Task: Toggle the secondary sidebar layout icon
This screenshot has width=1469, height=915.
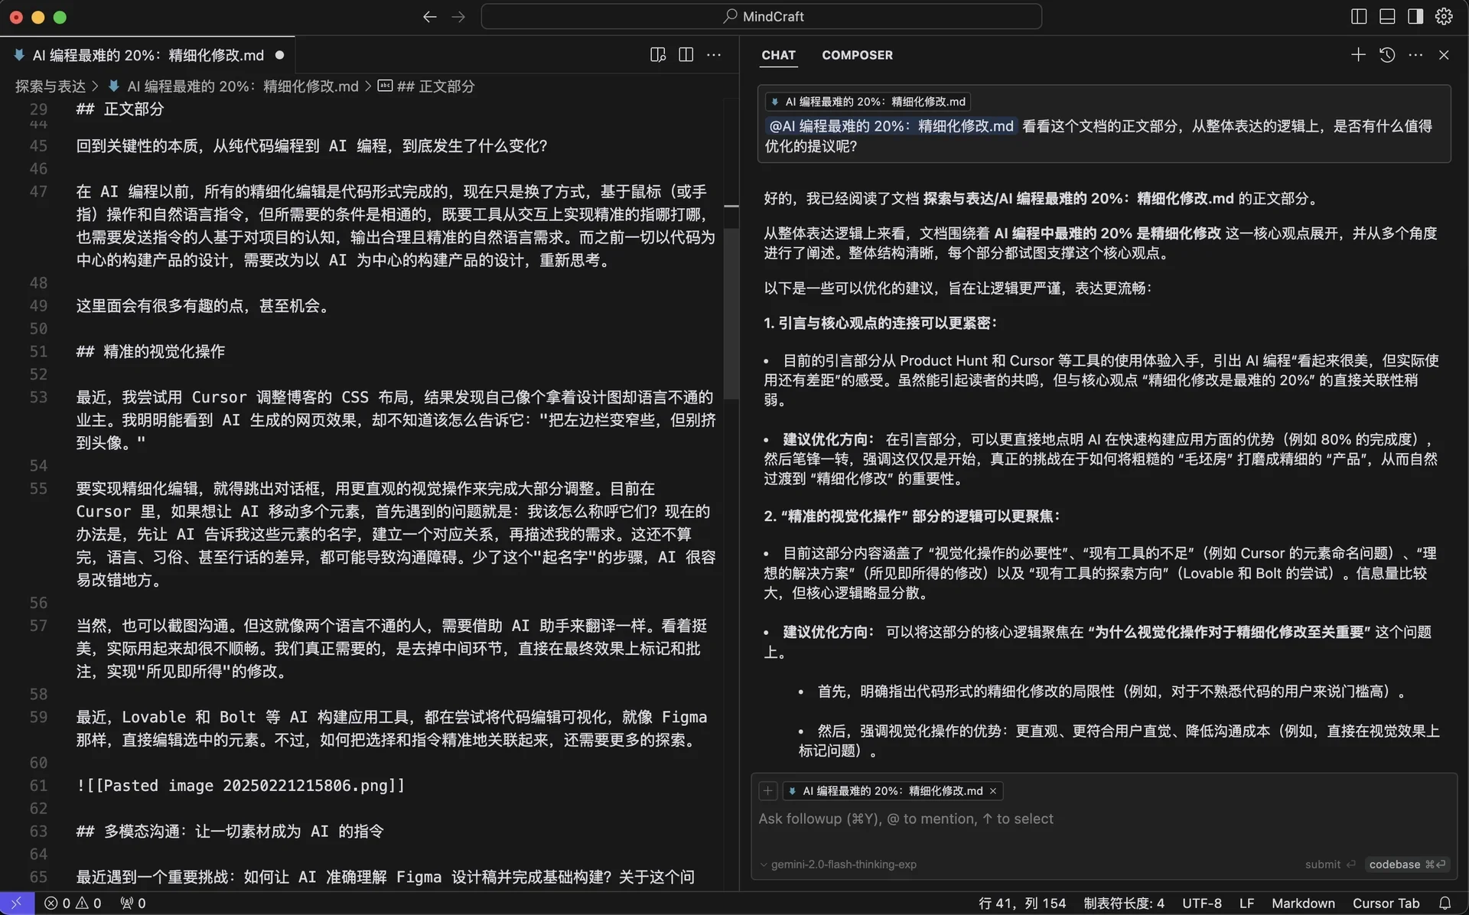Action: coord(1415,16)
